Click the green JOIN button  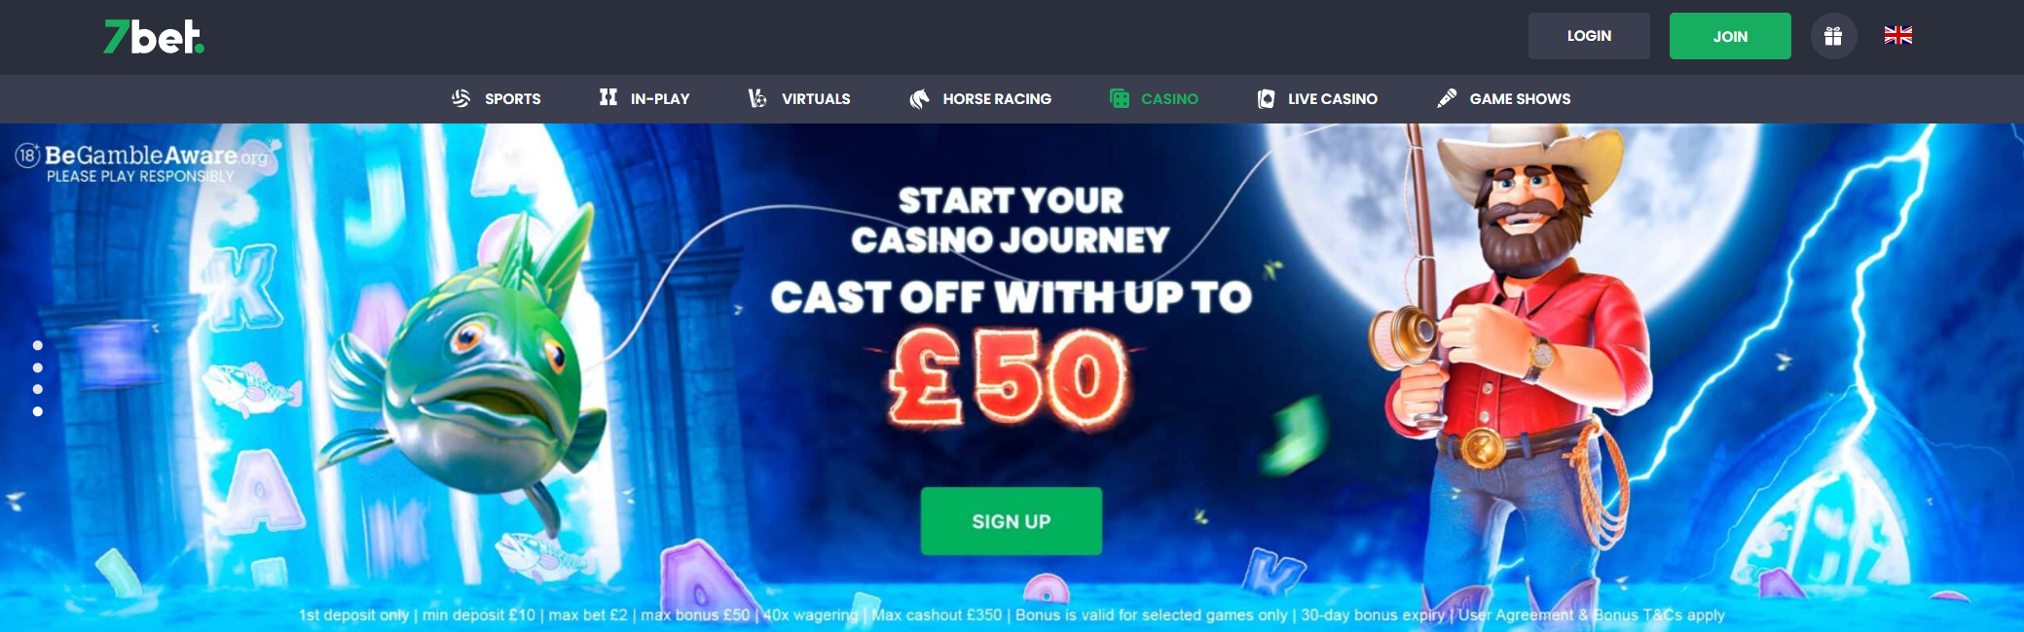point(1730,36)
